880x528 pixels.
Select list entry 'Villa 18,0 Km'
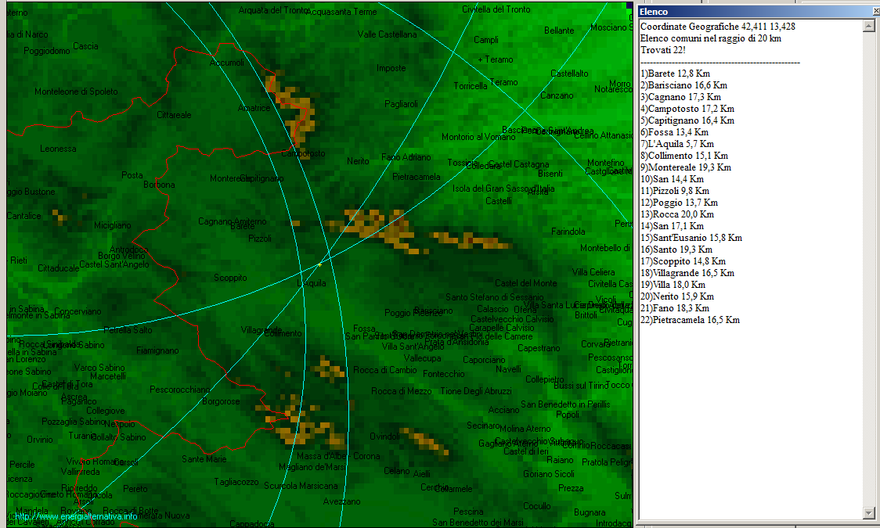(x=673, y=286)
